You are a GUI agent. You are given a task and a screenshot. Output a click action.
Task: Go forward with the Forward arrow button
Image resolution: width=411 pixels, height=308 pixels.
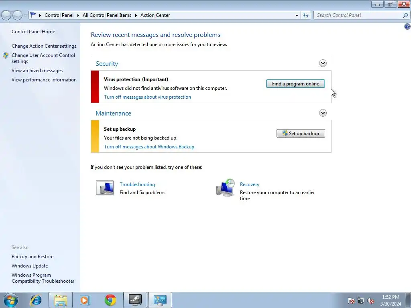pyautogui.click(x=17, y=16)
